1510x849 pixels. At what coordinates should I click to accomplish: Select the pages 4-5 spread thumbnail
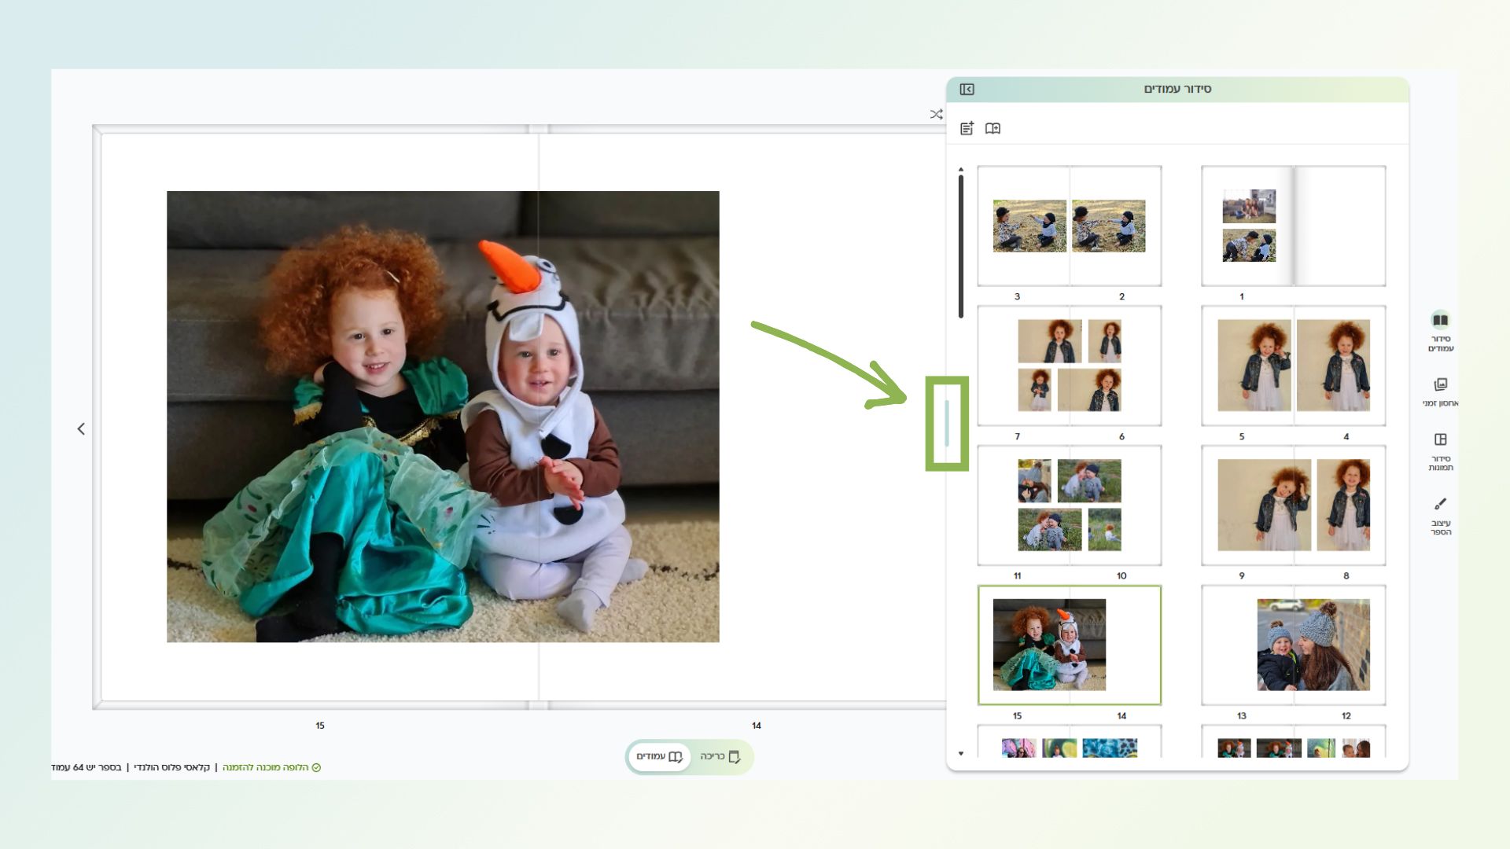1293,366
